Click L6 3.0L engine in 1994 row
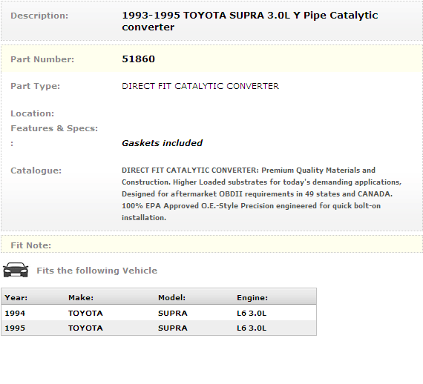The image size is (423, 384). [x=252, y=313]
